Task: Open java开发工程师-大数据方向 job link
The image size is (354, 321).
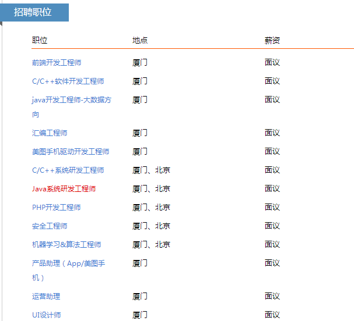Action: coord(72,107)
